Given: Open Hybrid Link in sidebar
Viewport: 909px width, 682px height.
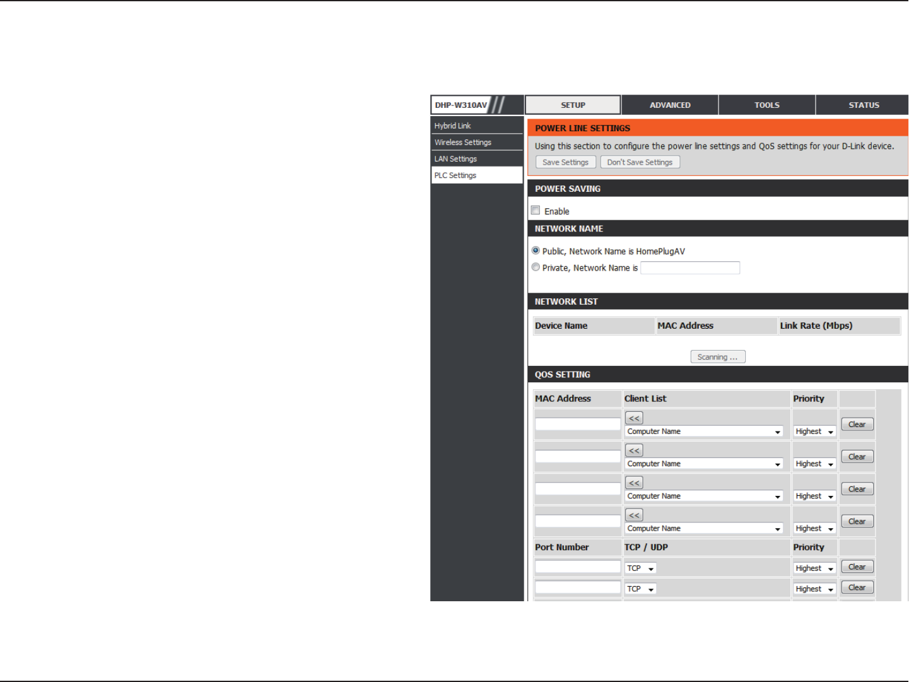Looking at the screenshot, I should pyautogui.click(x=477, y=126).
